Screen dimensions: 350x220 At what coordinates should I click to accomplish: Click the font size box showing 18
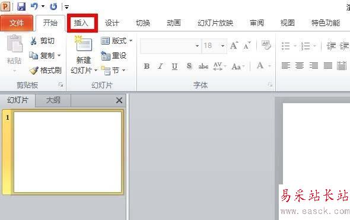point(210,46)
